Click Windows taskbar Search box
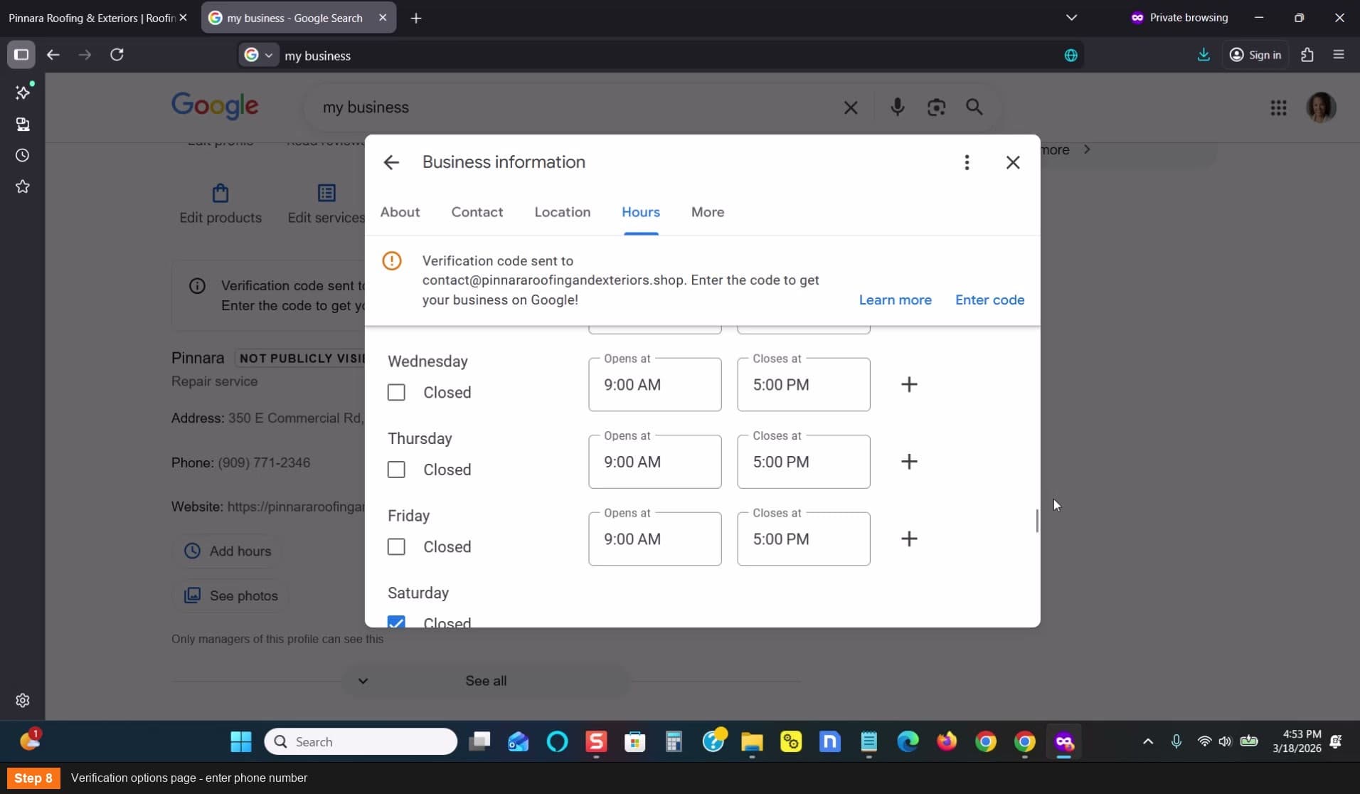 [x=361, y=741]
